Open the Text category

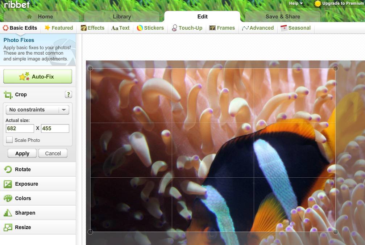click(x=120, y=28)
